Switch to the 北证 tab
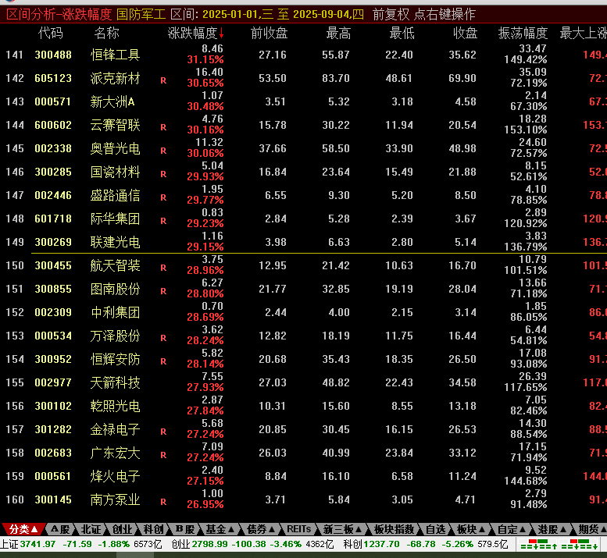Viewport: 607px width, 558px height. tap(91, 529)
